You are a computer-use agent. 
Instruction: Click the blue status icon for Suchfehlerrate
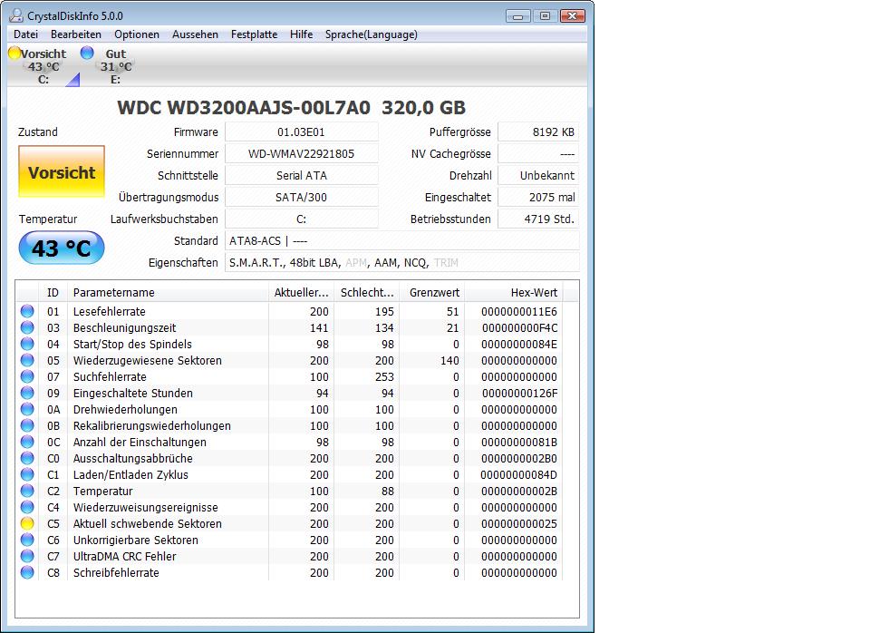click(27, 376)
